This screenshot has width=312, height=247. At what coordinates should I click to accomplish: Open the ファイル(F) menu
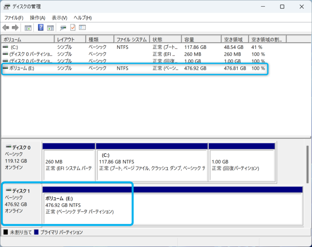click(x=14, y=18)
